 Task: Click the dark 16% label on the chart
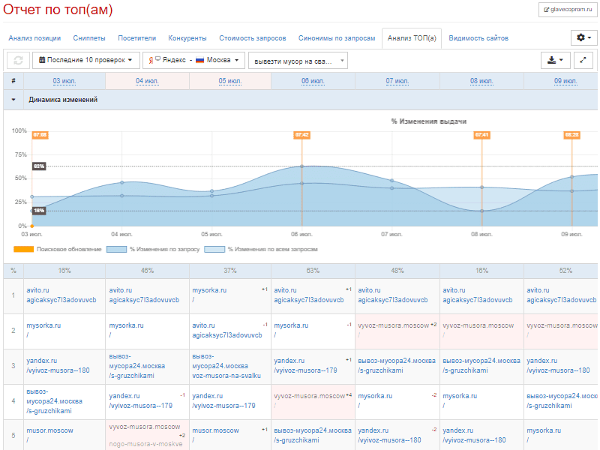(39, 211)
